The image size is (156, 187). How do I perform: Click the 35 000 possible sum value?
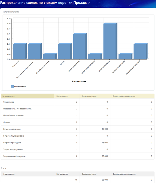pyautogui.click(x=105, y=156)
